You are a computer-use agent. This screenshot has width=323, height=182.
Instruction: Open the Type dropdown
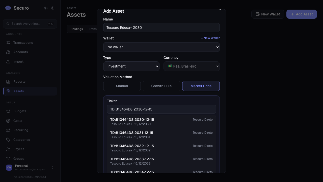(131, 66)
